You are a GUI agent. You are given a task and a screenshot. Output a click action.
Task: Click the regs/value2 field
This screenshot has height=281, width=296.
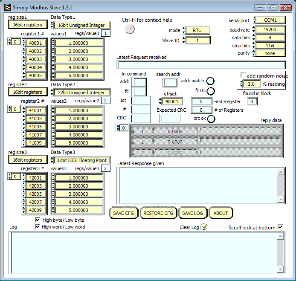[105, 101]
